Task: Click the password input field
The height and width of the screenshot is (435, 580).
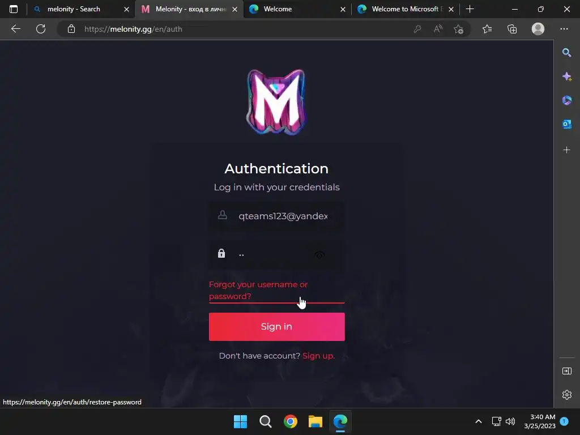Action: click(276, 254)
